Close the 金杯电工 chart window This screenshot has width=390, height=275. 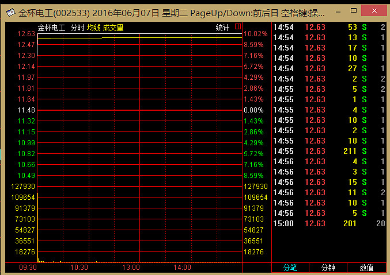point(376,12)
